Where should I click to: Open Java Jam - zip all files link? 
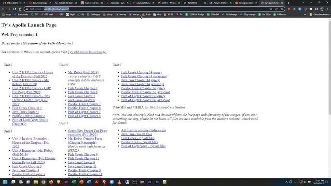coord(137,134)
